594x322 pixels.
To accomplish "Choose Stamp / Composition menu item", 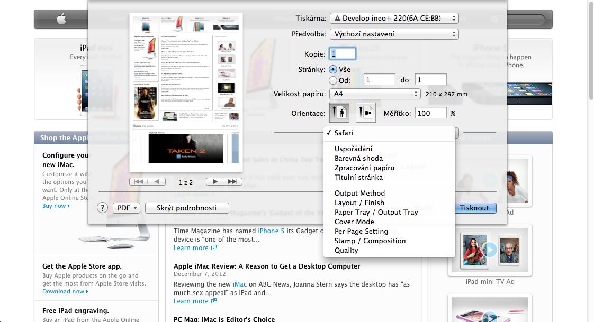I will pyautogui.click(x=390, y=241).
